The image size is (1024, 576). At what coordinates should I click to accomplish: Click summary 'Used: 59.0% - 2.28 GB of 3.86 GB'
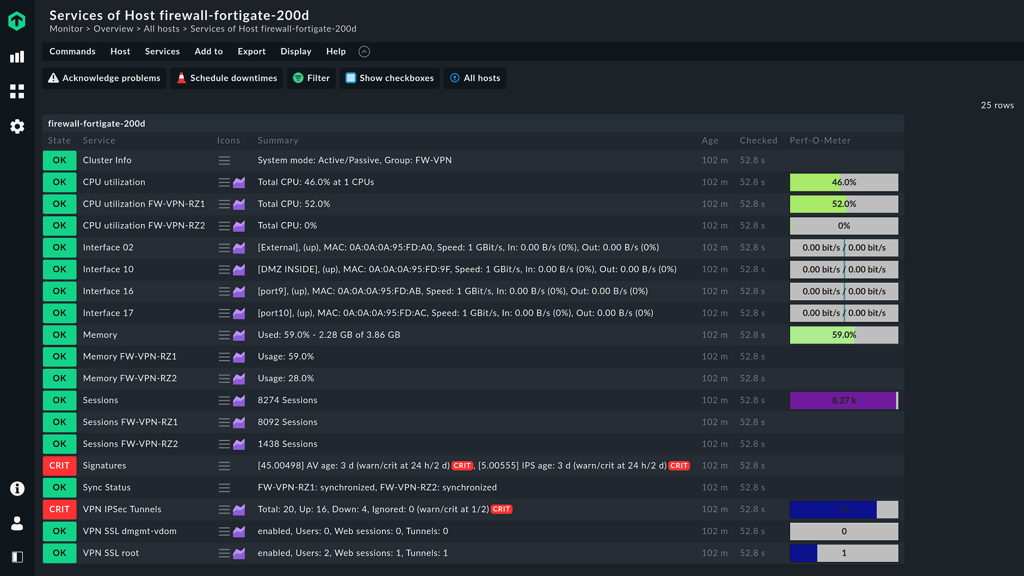tap(329, 335)
